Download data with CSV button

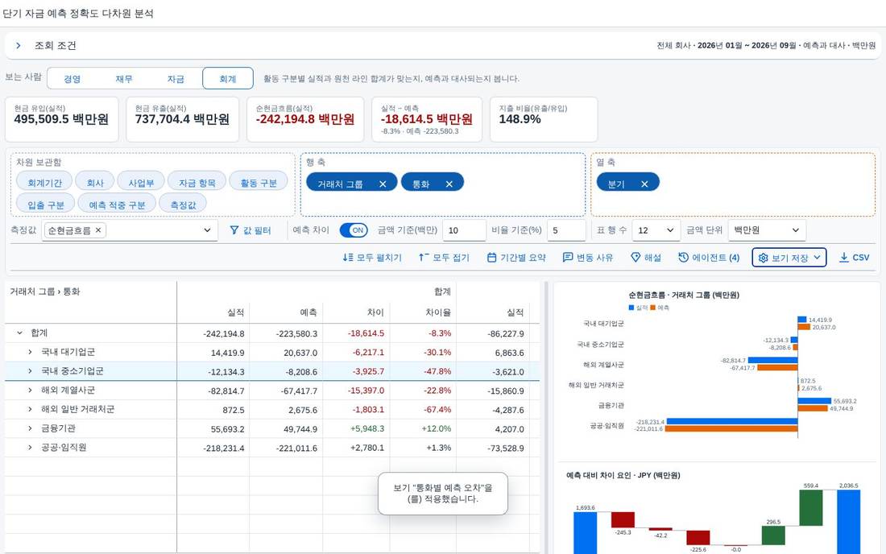click(x=854, y=258)
